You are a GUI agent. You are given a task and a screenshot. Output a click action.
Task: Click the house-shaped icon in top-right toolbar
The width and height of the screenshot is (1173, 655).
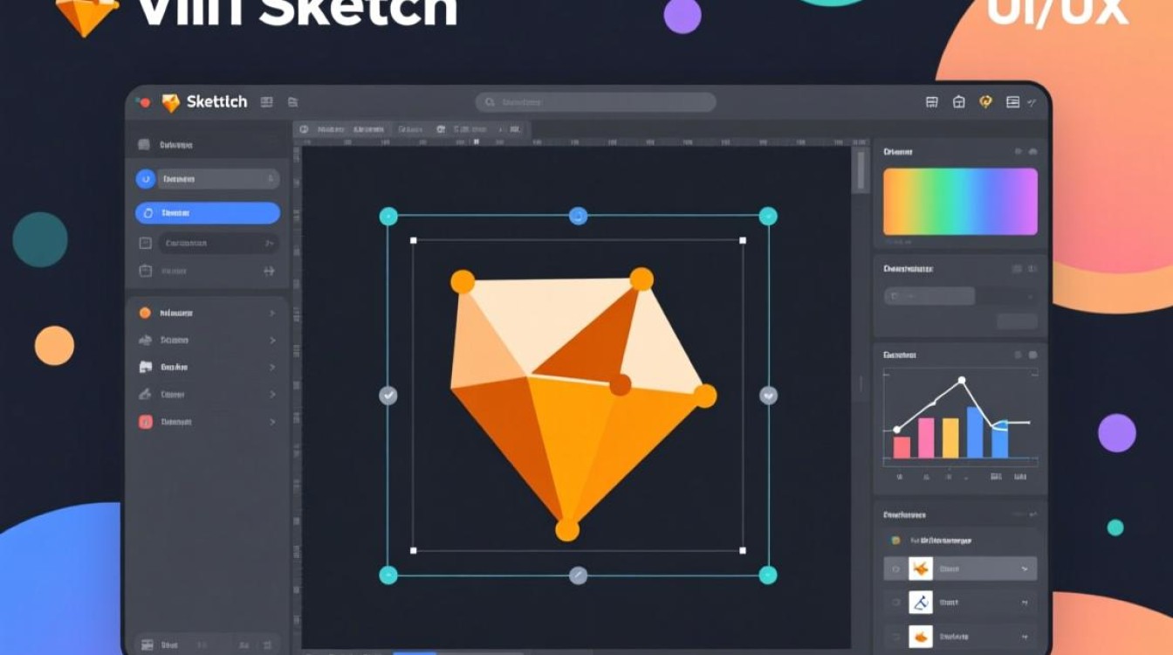(x=958, y=102)
